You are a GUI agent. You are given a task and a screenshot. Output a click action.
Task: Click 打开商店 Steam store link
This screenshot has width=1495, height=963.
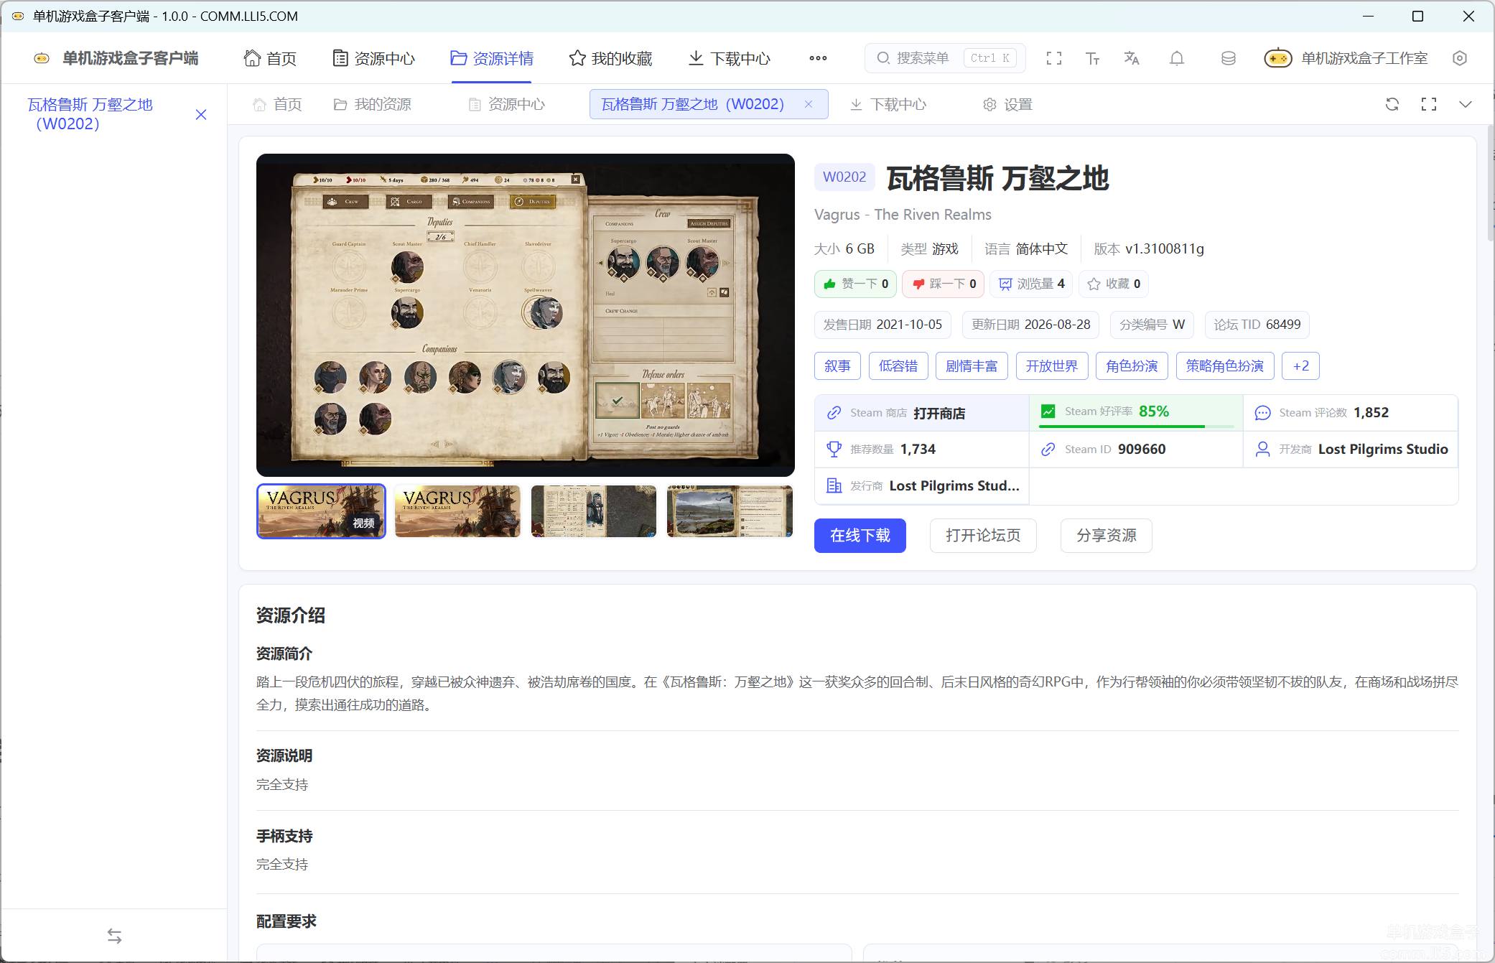click(x=939, y=413)
